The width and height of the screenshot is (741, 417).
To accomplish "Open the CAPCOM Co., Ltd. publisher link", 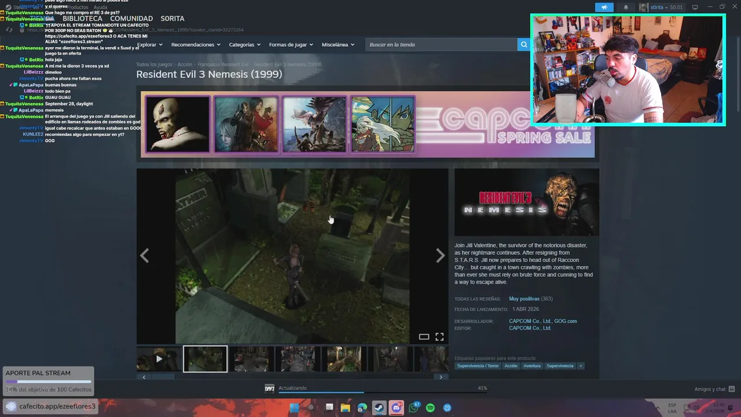I will (x=530, y=328).
